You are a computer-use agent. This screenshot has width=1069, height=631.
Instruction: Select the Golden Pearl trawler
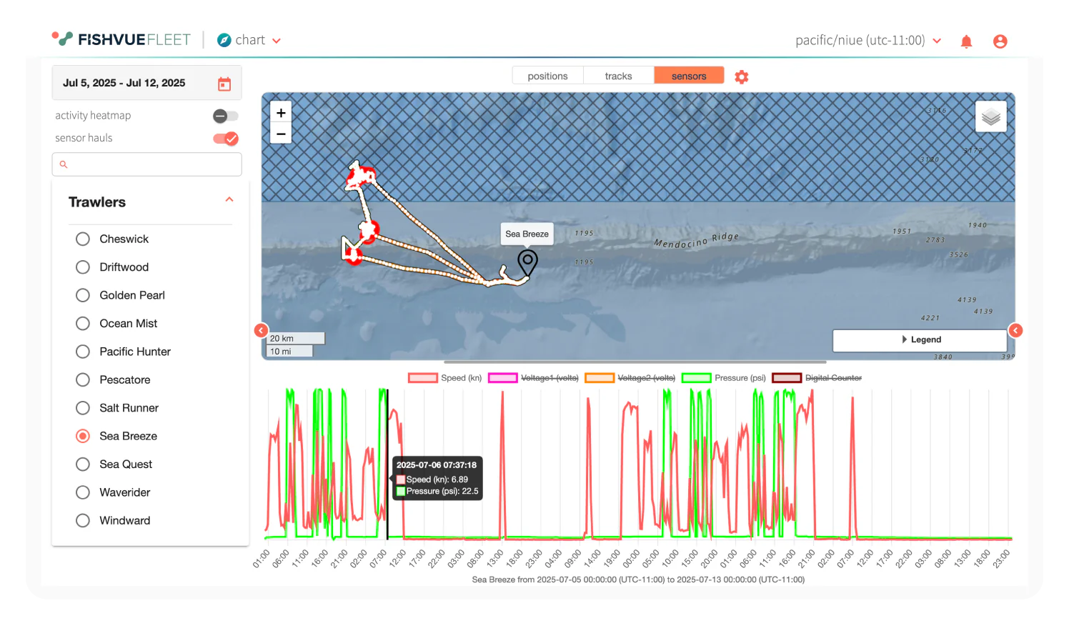pos(83,295)
